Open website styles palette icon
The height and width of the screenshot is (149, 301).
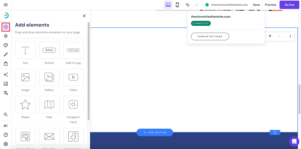[x=6, y=45]
